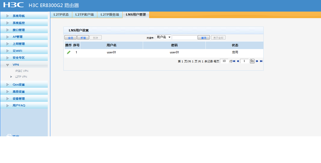
Task: Switch to the LNS用户管理 tab
Action: pyautogui.click(x=136, y=15)
